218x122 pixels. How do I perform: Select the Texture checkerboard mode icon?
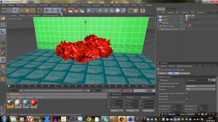[3, 66]
